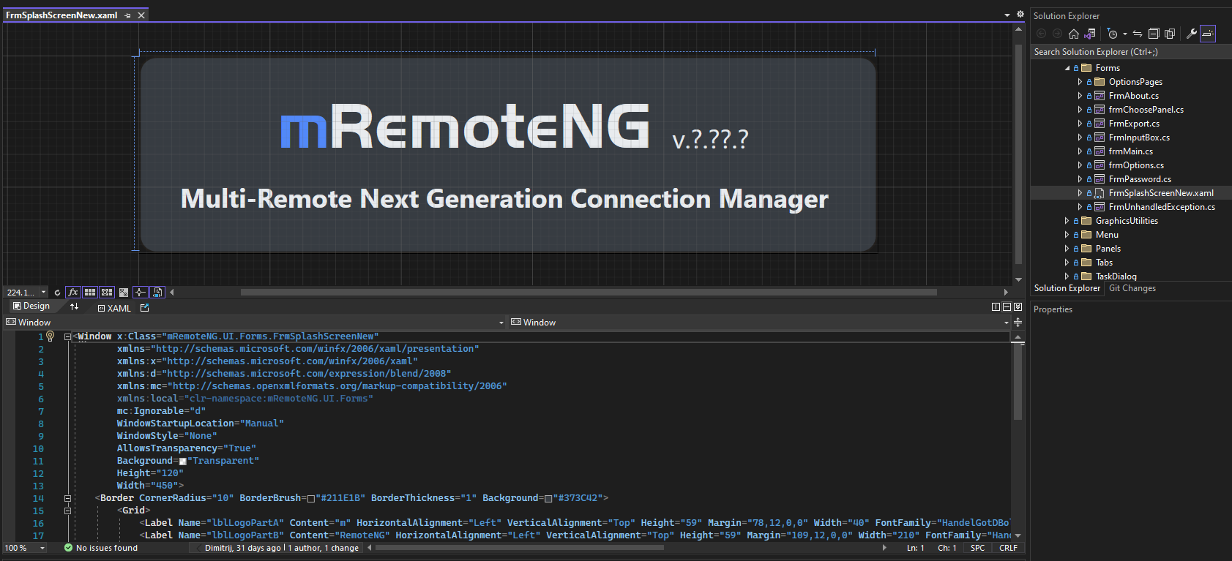
Task: Open the document list dropdown arrow
Action: [x=1007, y=15]
